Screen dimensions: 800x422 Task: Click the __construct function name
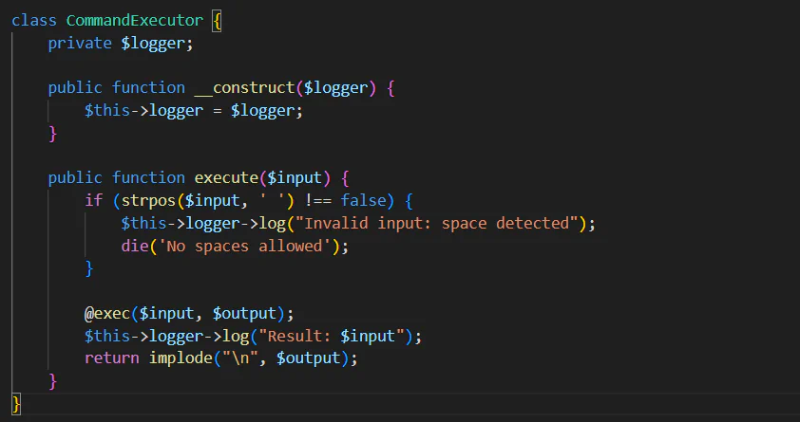click(245, 88)
